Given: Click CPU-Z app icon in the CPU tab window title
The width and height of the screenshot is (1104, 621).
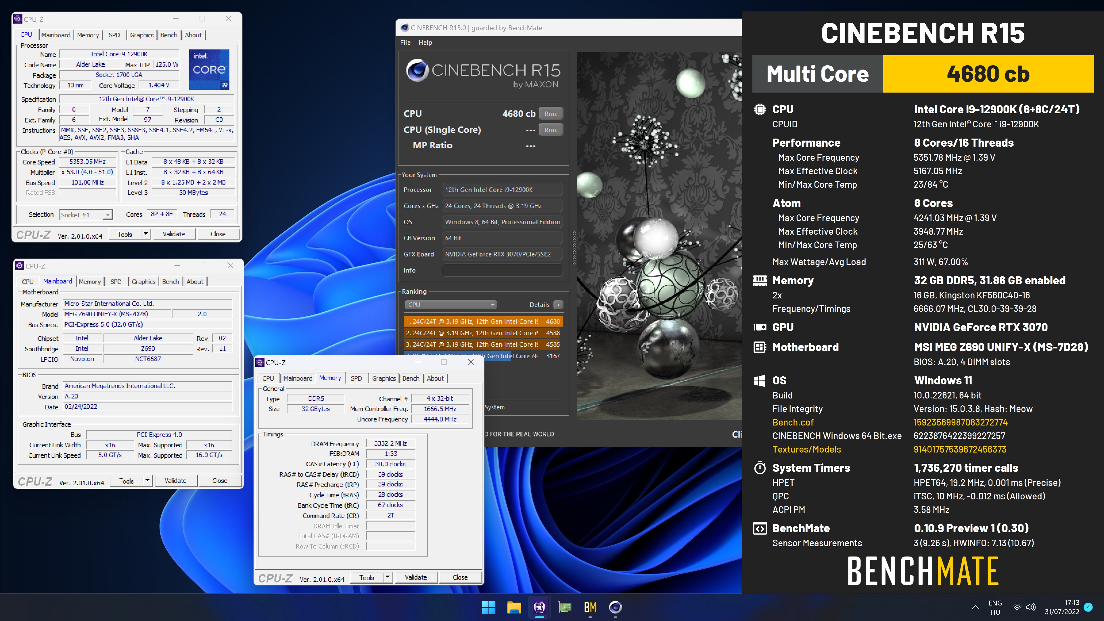Looking at the screenshot, I should coord(18,19).
